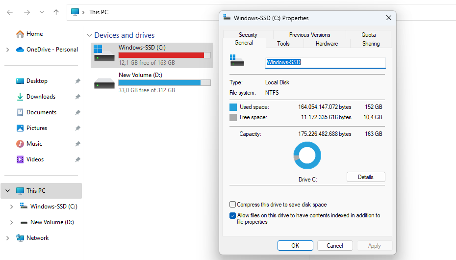Select OneDrive cloud icon in sidebar
The height and width of the screenshot is (260, 456).
point(20,50)
